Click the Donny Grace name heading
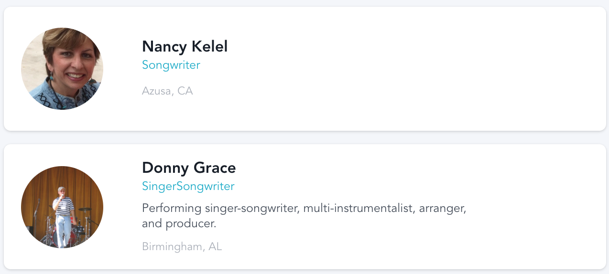Image resolution: width=609 pixels, height=274 pixels. [189, 168]
